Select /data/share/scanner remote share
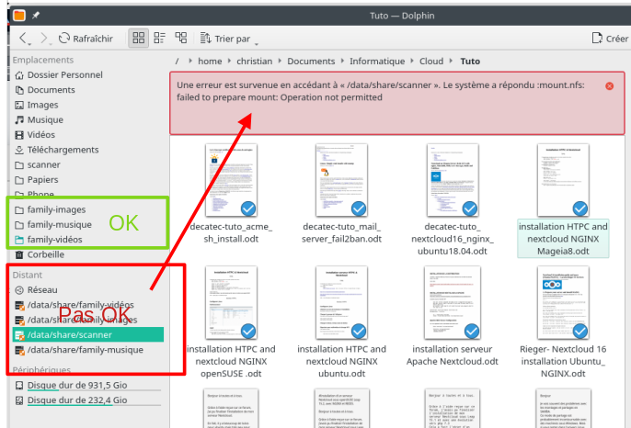This screenshot has width=631, height=428. click(87, 334)
